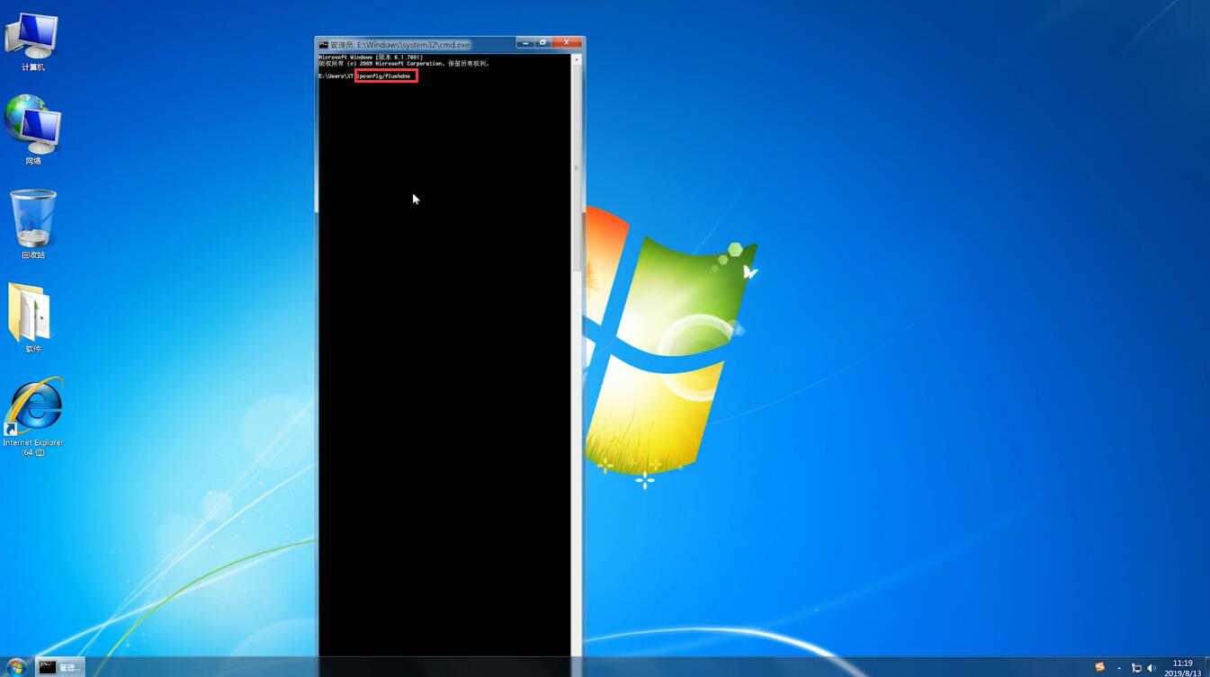Click the cmd taskbar button
This screenshot has width=1210, height=677.
click(x=60, y=667)
